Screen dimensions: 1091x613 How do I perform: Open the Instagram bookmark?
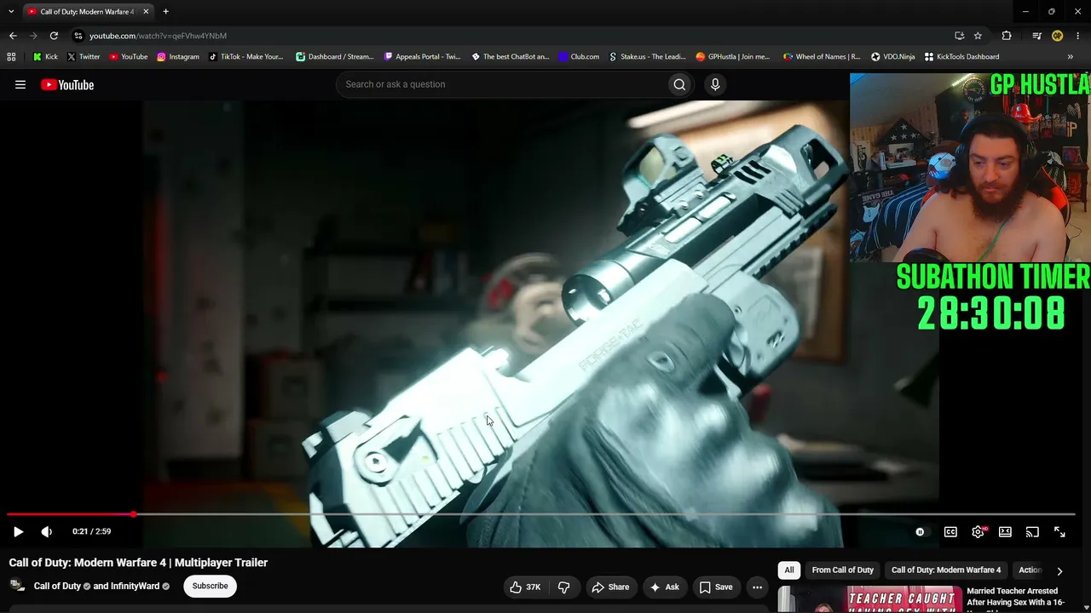[178, 57]
